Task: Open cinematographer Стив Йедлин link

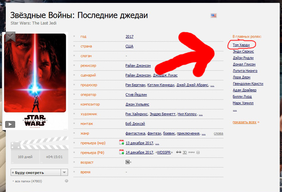Action: click(x=136, y=95)
